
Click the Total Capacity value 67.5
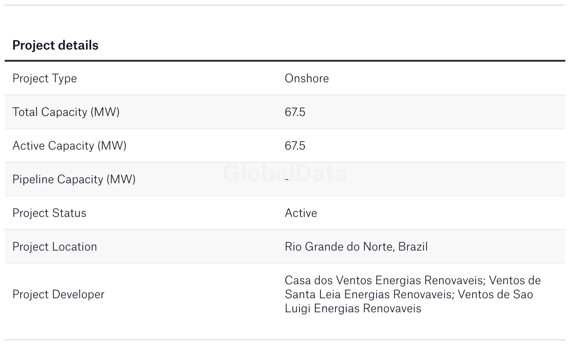295,112
